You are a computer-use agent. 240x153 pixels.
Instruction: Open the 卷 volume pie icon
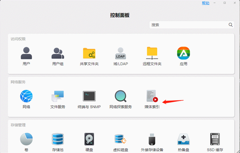pyautogui.click(x=26, y=139)
